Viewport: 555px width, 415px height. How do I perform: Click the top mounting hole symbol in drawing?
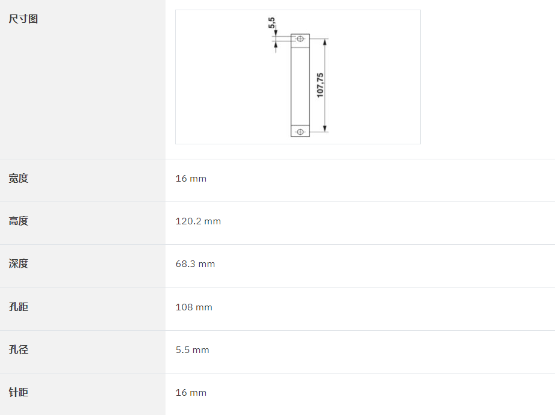300,38
